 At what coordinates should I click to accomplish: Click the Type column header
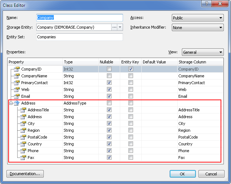pos(81,62)
